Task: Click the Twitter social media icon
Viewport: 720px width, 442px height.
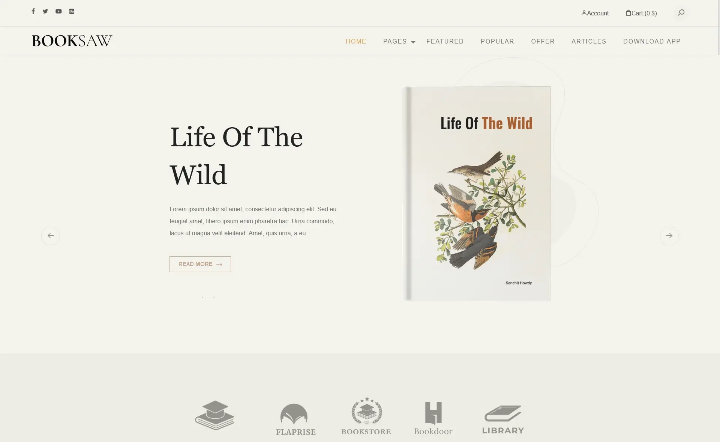Action: click(x=45, y=11)
